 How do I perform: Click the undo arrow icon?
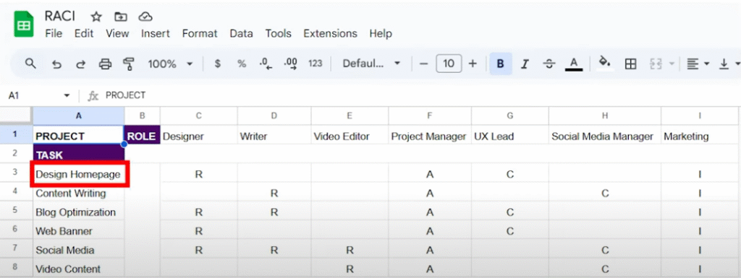click(56, 64)
